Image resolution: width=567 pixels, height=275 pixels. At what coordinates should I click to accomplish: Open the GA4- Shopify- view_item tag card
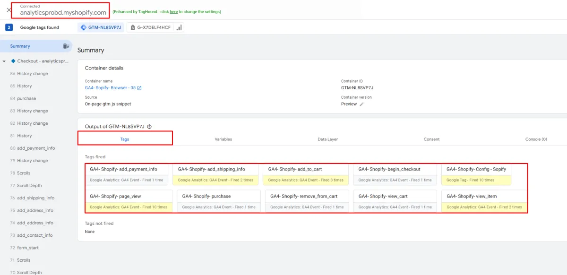[484, 202]
